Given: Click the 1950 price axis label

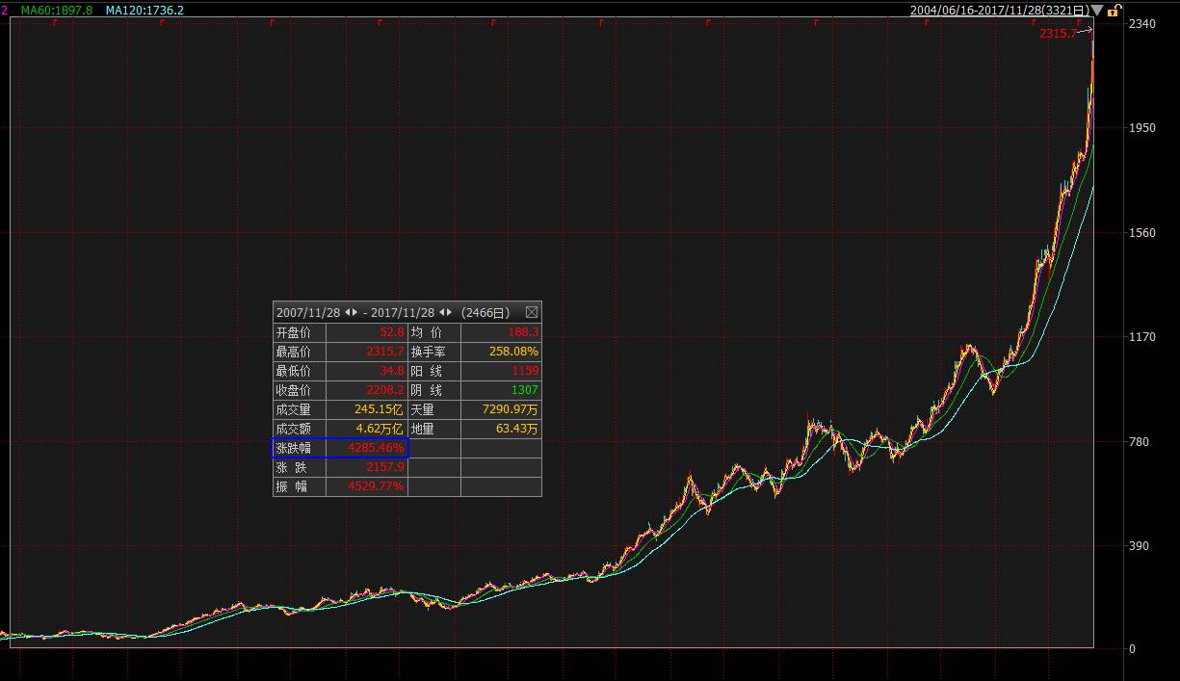Looking at the screenshot, I should click(x=1142, y=127).
